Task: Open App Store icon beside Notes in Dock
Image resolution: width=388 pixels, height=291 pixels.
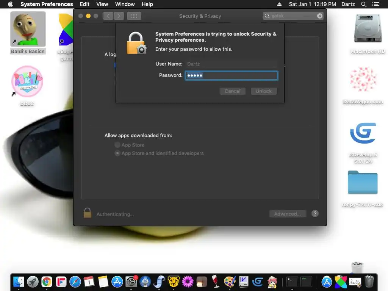Action: (117, 282)
